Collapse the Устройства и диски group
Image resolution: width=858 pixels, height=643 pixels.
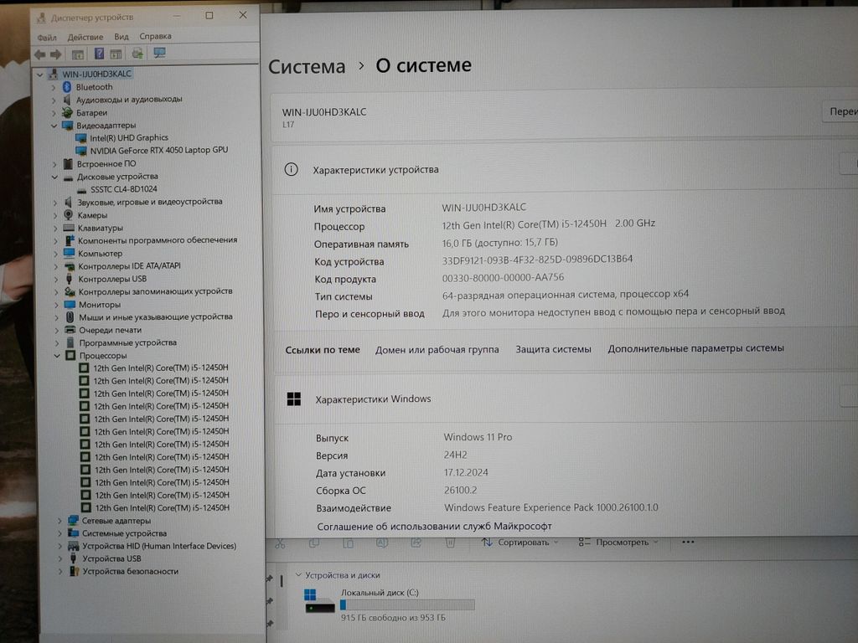(297, 575)
